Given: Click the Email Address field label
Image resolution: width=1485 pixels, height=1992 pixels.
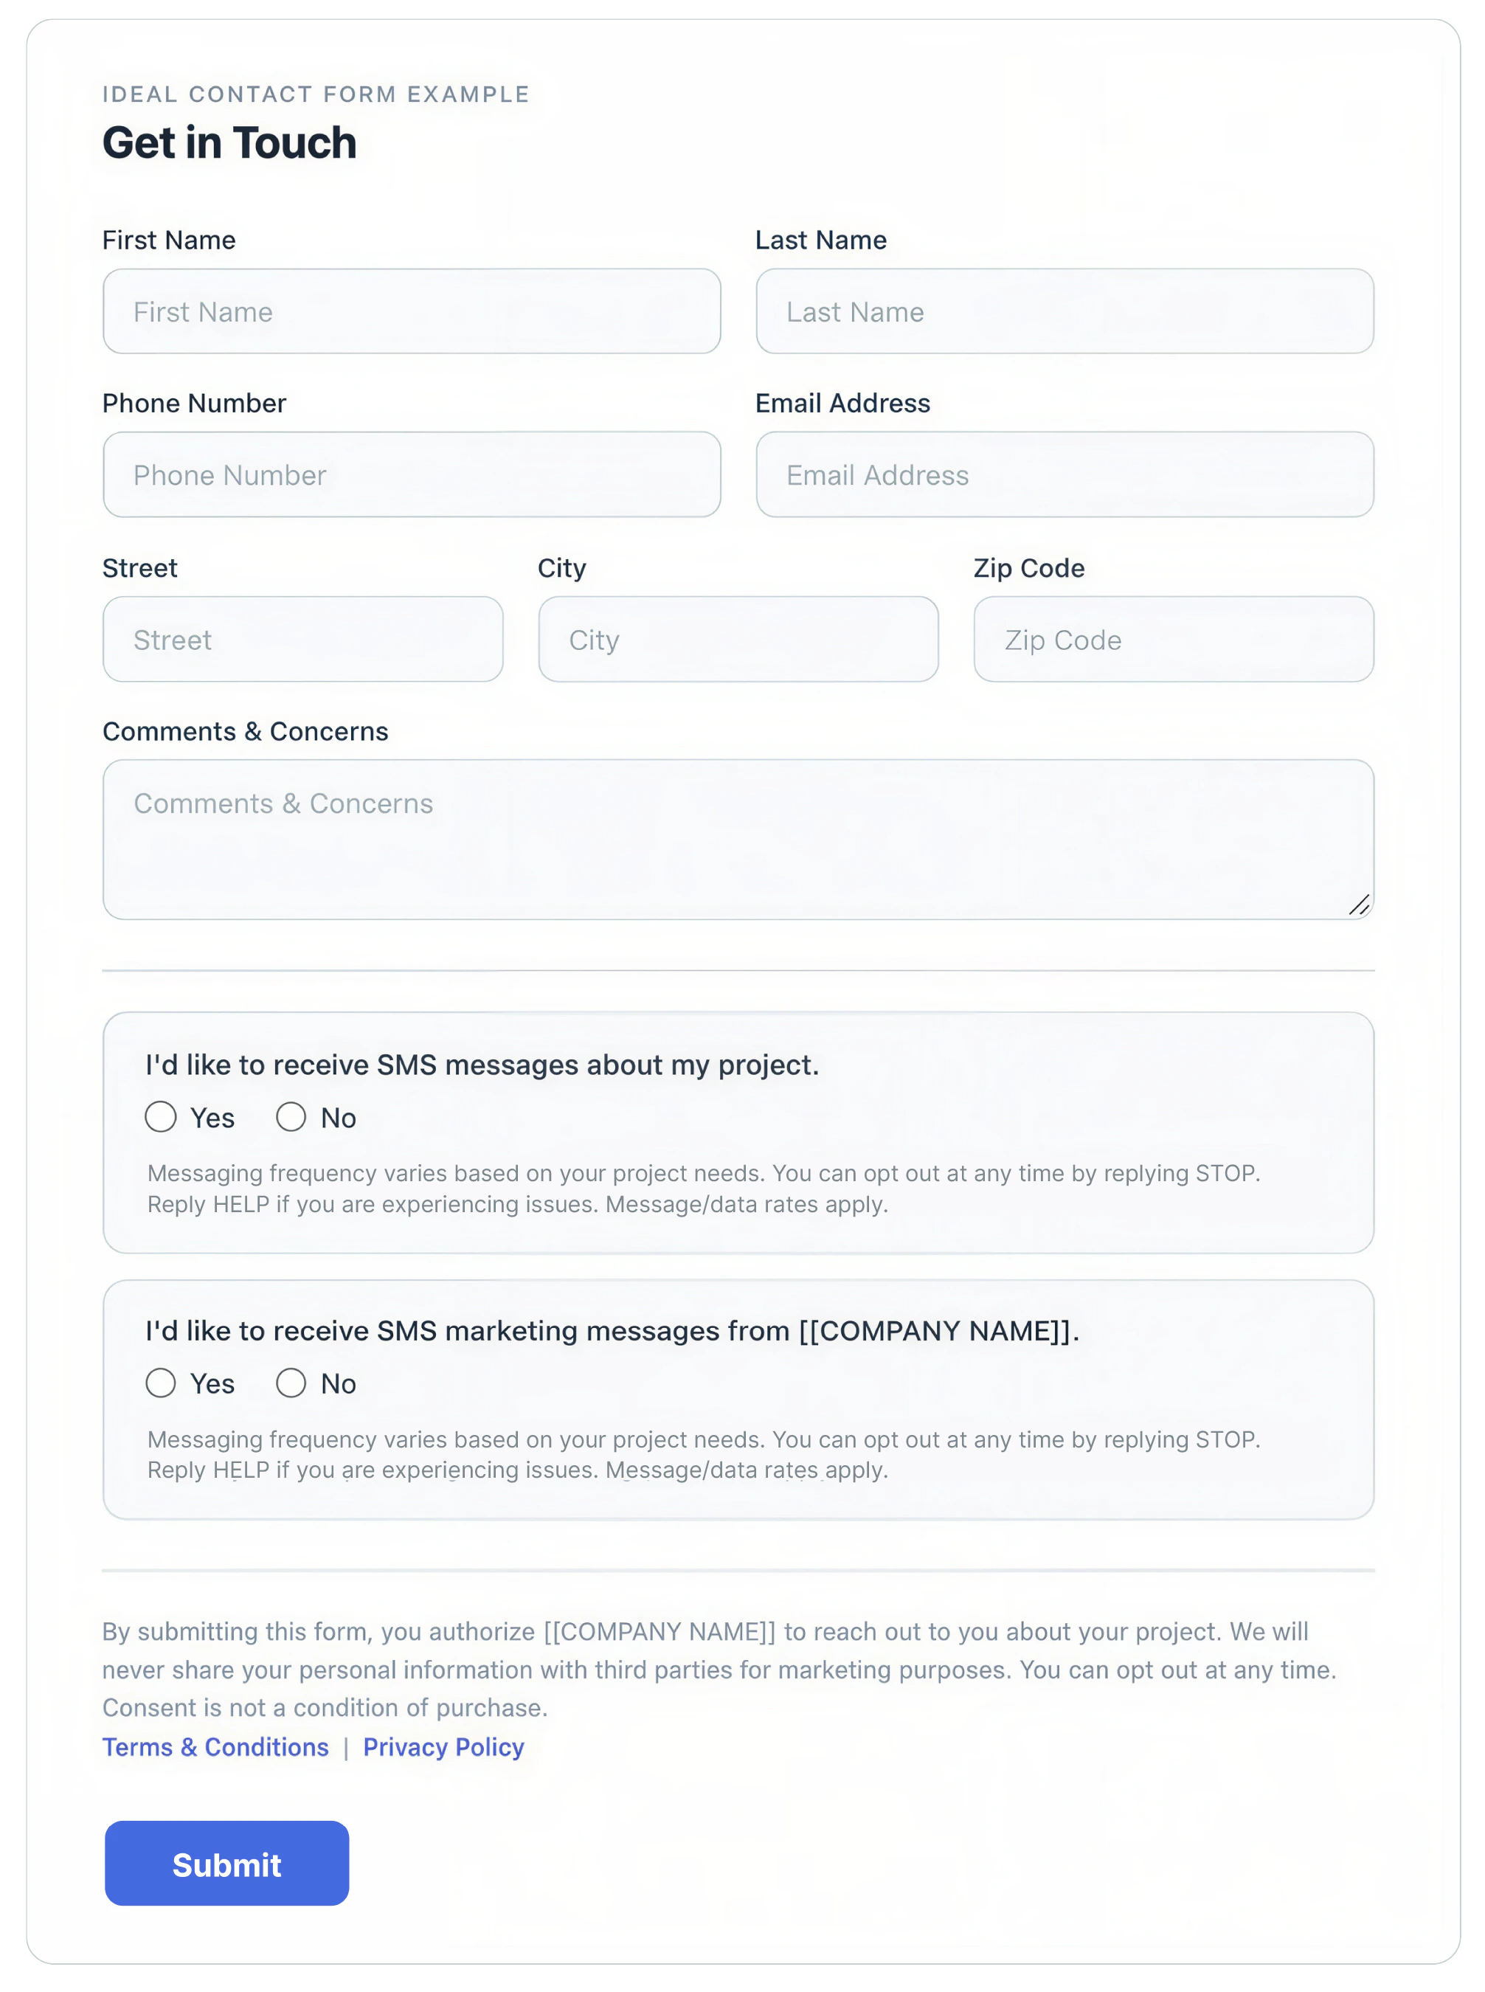Looking at the screenshot, I should [842, 403].
